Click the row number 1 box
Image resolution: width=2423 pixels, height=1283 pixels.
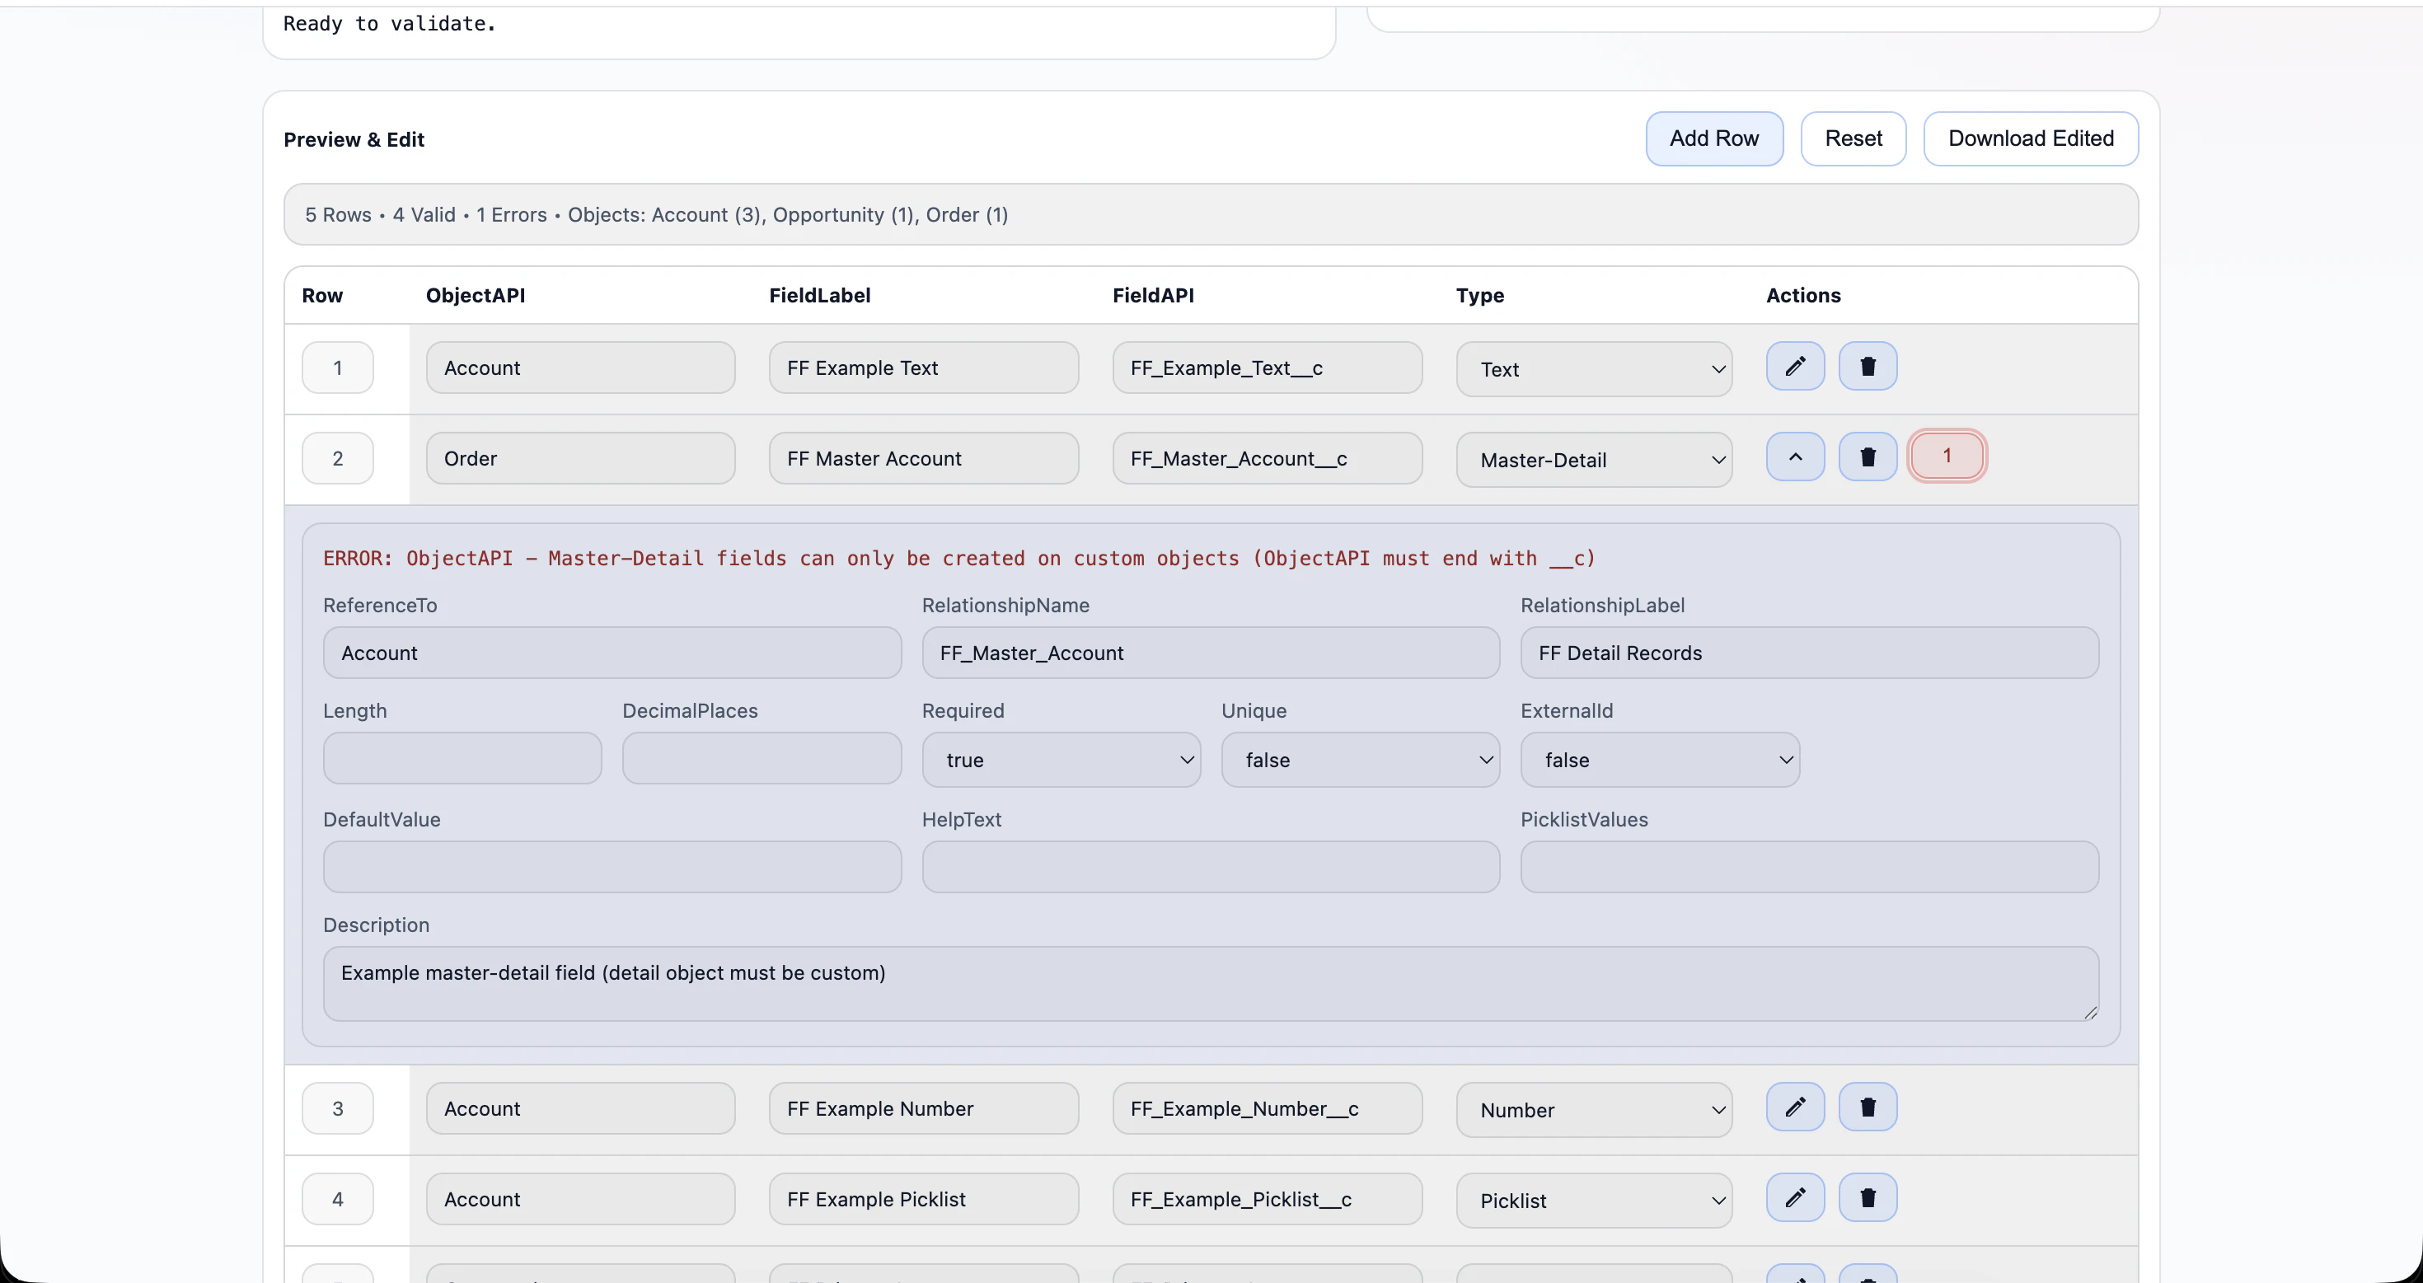338,368
